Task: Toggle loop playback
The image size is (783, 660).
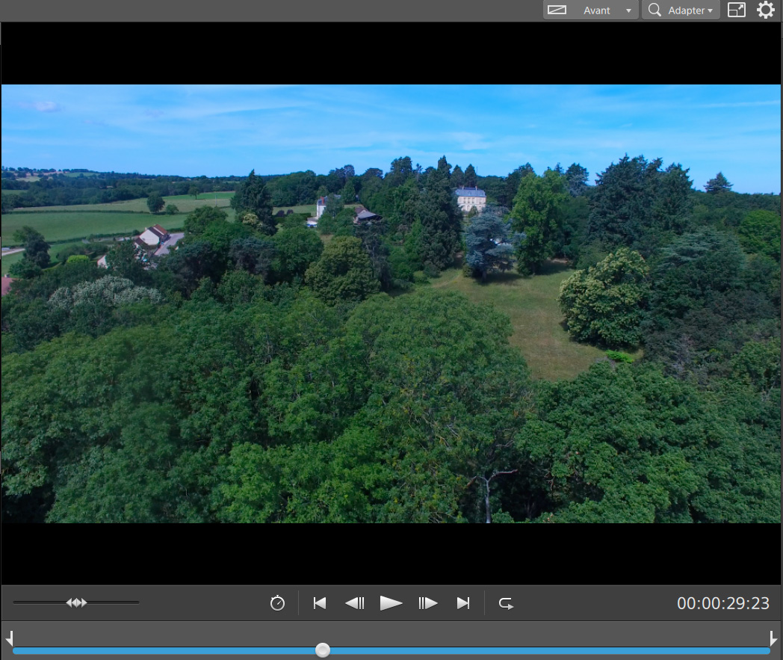Action: pyautogui.click(x=506, y=603)
